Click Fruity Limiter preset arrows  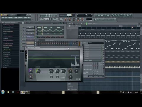pos(80,47)
